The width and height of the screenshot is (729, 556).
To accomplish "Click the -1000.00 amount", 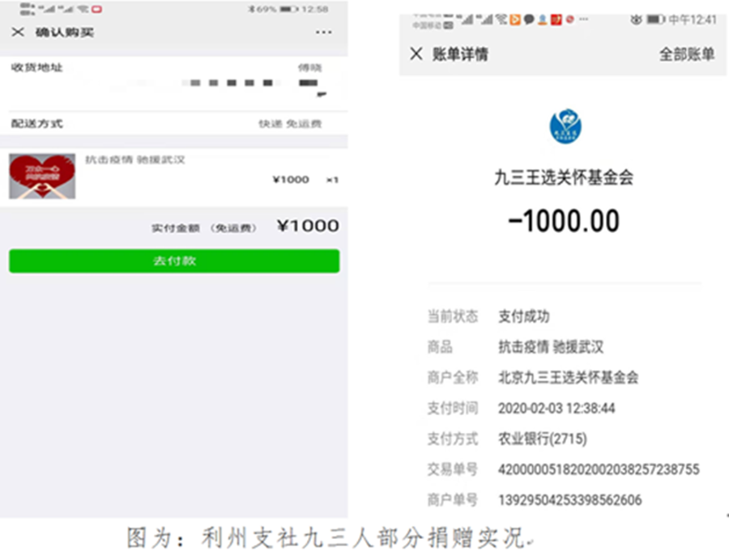I will pyautogui.click(x=564, y=221).
